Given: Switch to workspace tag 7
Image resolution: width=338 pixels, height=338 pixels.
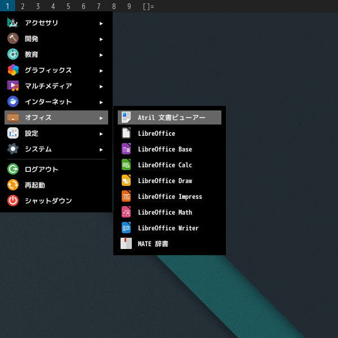Looking at the screenshot, I should click(99, 6).
